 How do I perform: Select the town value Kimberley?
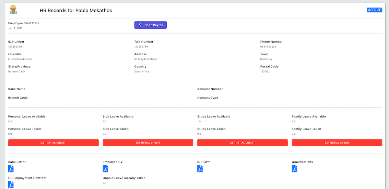266,59
